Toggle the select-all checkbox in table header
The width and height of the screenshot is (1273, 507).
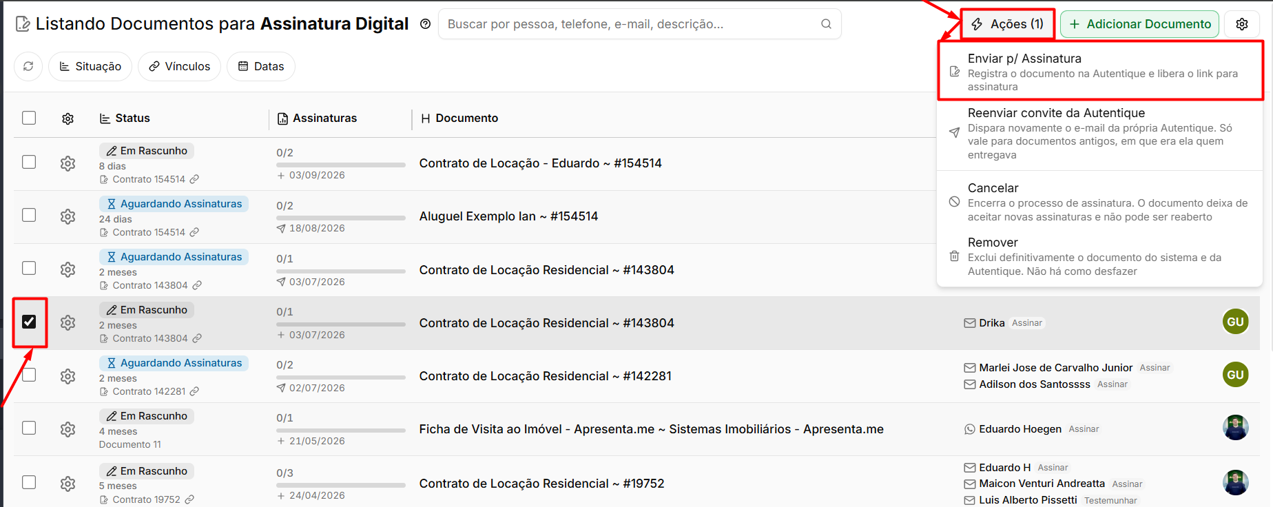(29, 118)
